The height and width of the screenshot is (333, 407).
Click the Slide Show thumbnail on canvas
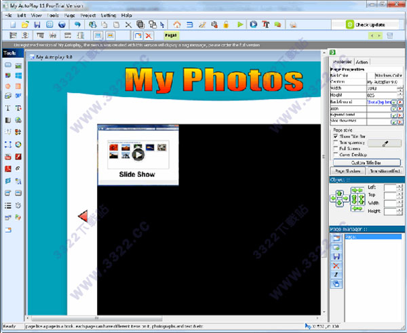pyautogui.click(x=138, y=155)
